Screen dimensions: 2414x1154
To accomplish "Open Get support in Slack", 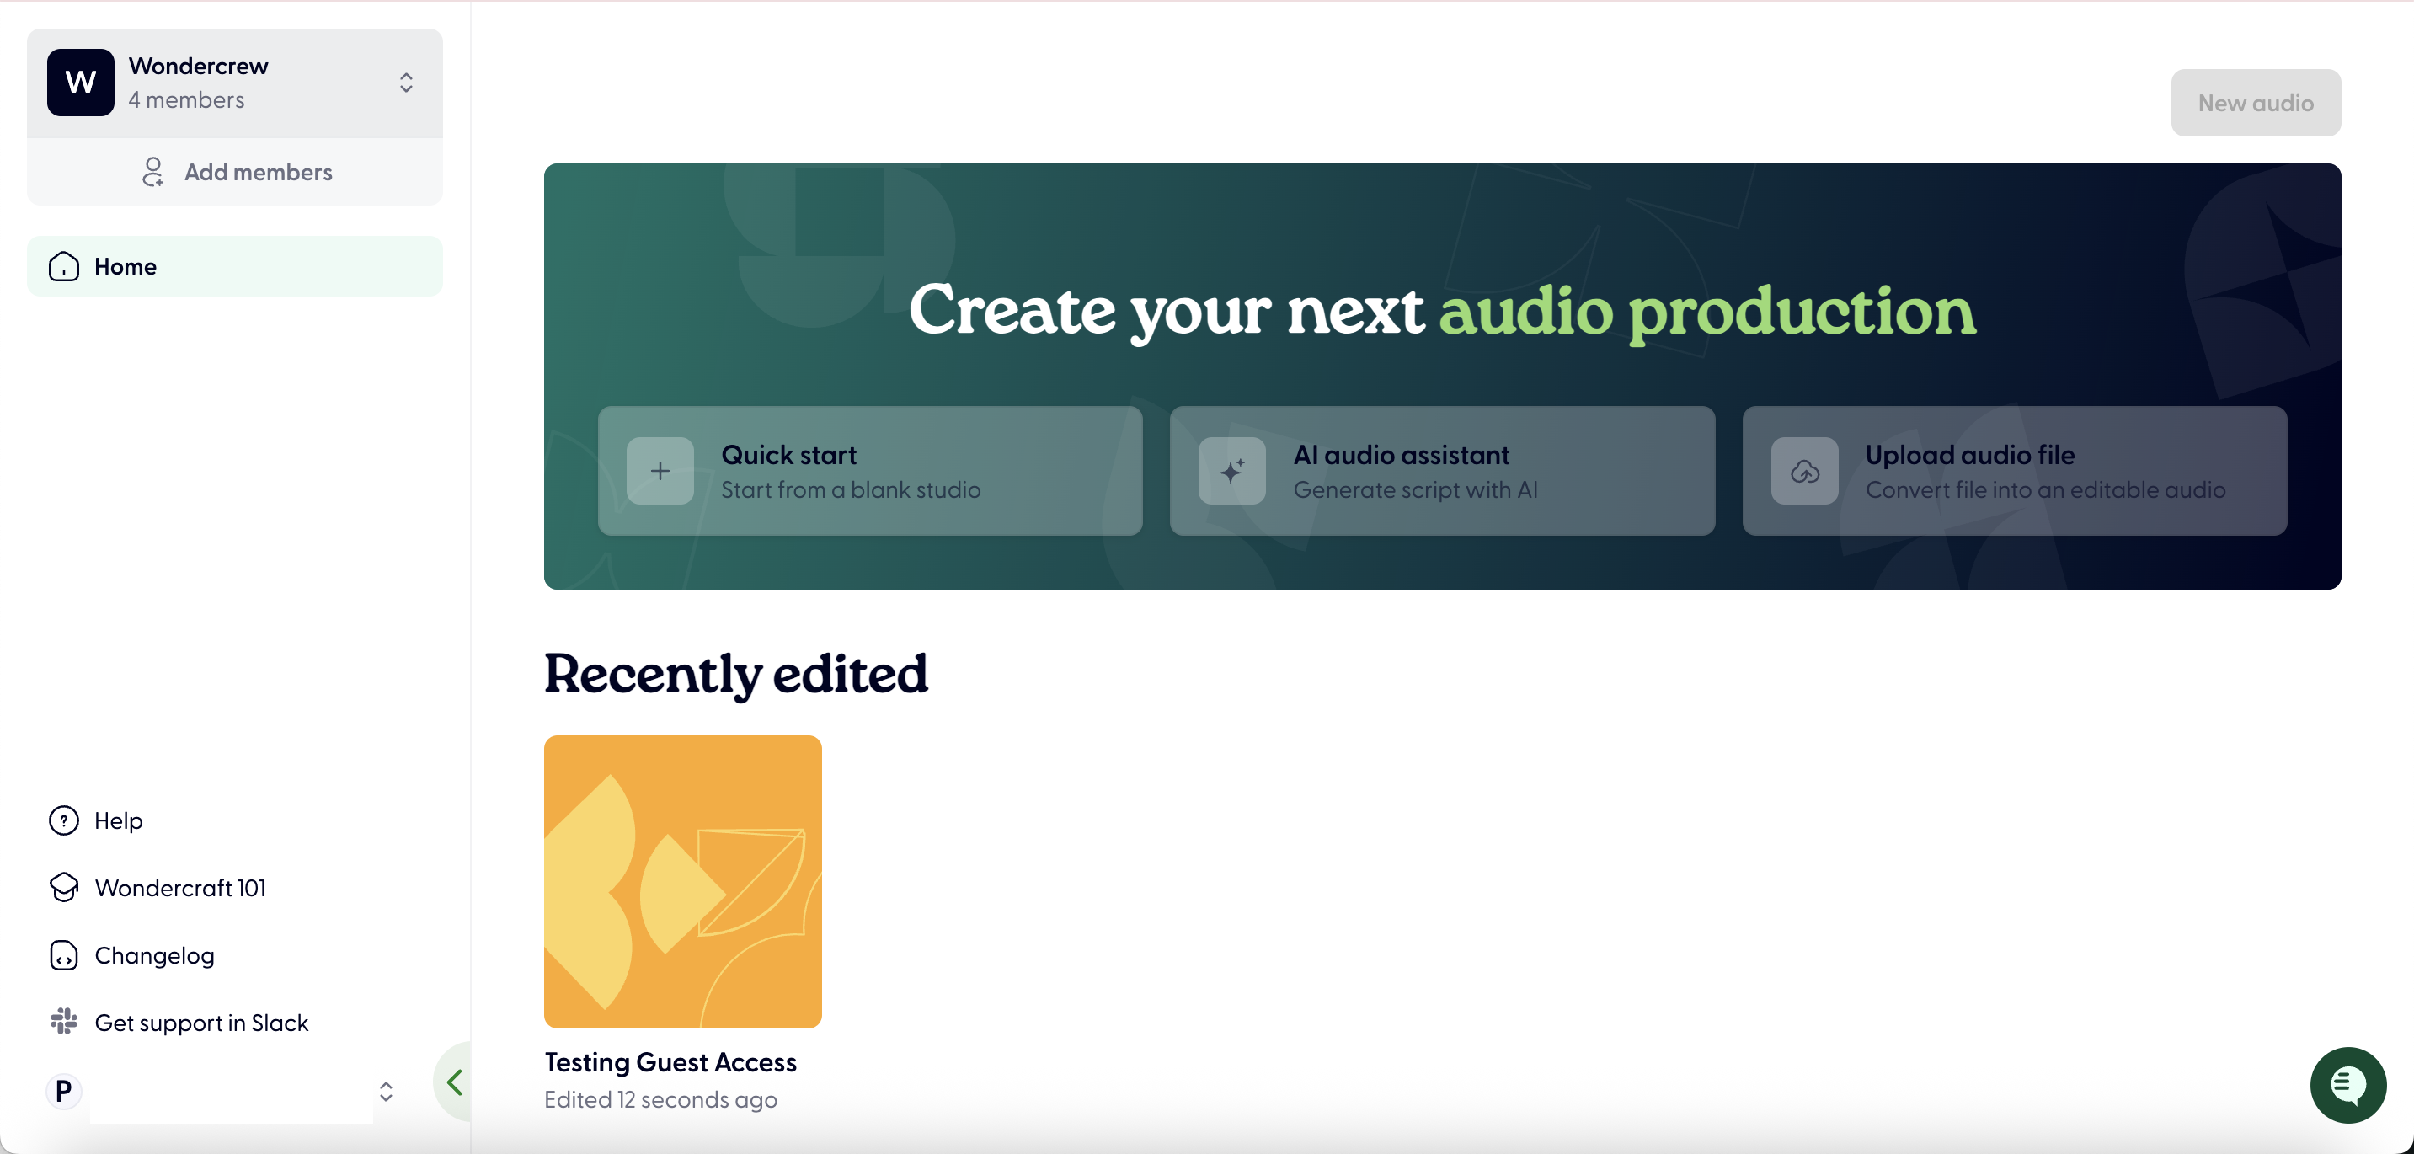I will tap(200, 1023).
